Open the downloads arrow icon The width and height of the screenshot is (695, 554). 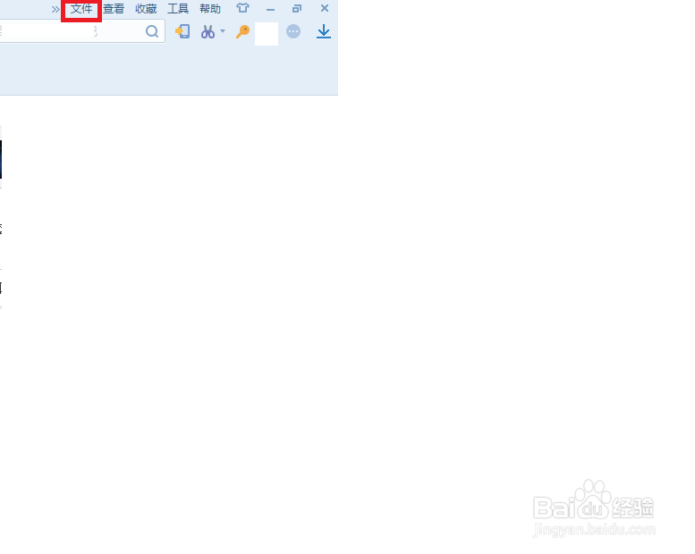coord(324,31)
